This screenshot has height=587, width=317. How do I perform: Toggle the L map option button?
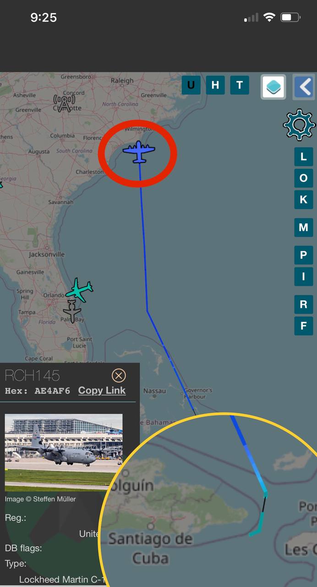303,157
